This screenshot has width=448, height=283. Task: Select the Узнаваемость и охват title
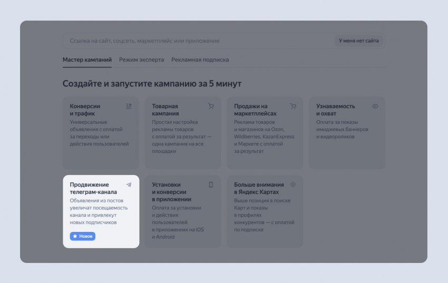[335, 110]
